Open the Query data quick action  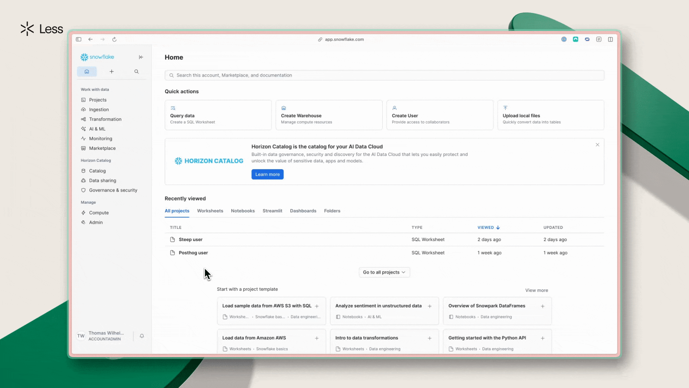click(x=218, y=115)
